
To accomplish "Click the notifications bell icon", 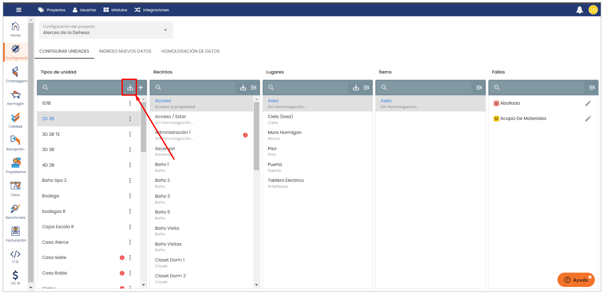I will (x=579, y=10).
